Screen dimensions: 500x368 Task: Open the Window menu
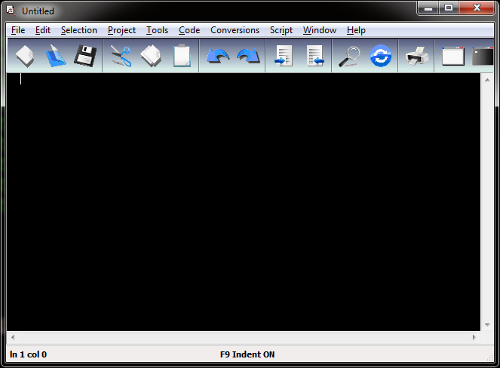320,30
